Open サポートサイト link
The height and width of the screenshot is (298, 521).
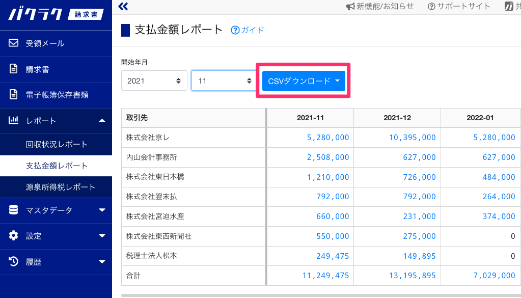tap(463, 6)
